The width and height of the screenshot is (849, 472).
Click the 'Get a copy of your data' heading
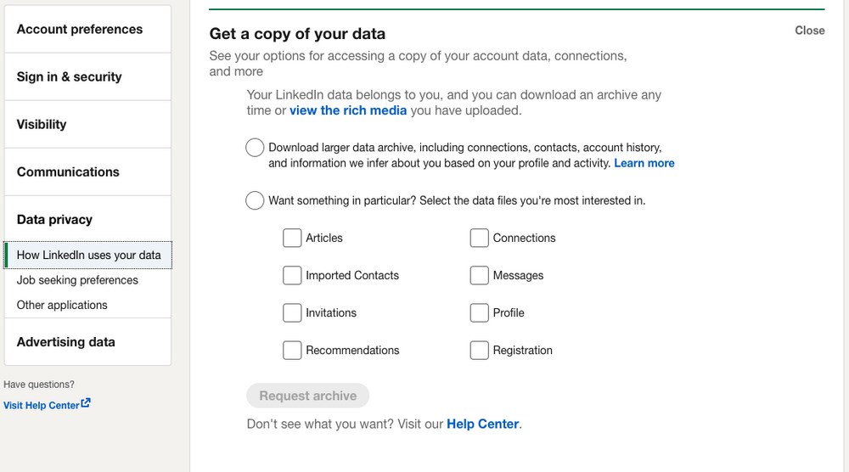point(297,34)
